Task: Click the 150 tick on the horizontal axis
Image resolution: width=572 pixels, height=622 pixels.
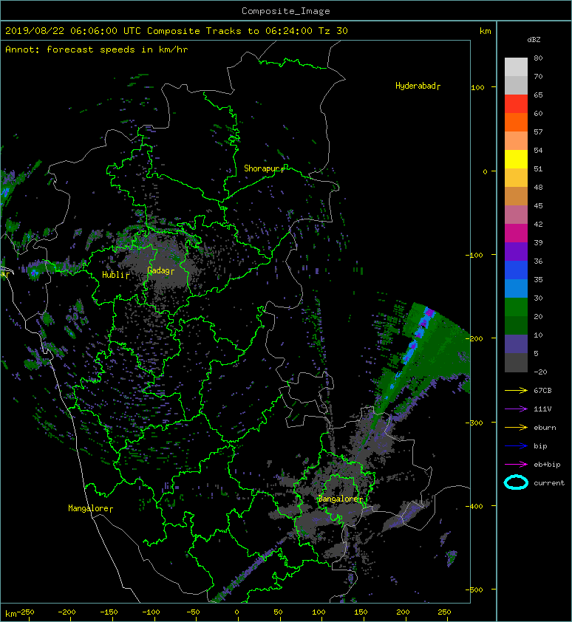Action: pyautogui.click(x=361, y=612)
